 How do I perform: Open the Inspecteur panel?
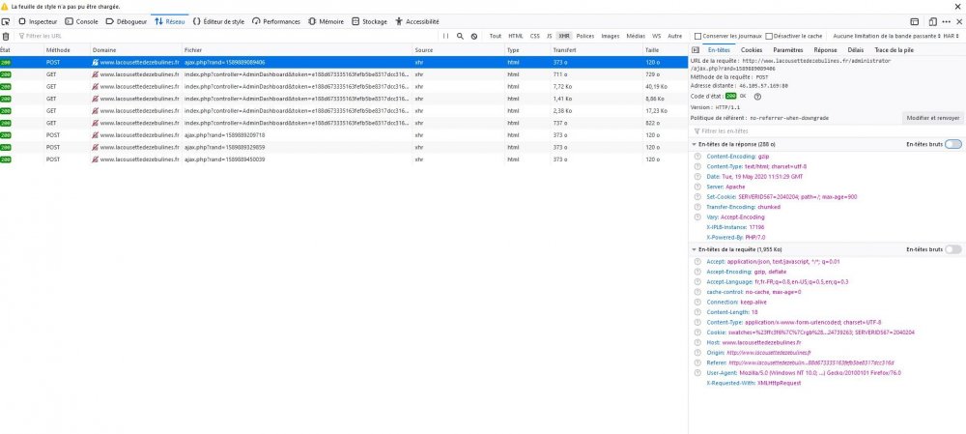[x=38, y=21]
